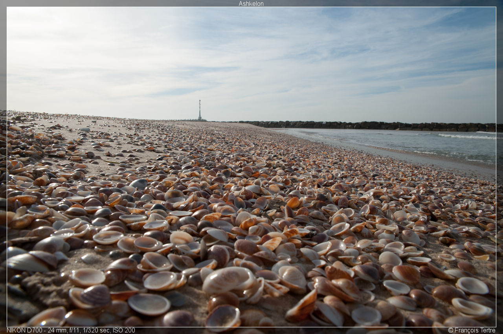Screen dimensions: 503x334
Task: Click the Ashkelon beach photo
Action: (251, 167)
